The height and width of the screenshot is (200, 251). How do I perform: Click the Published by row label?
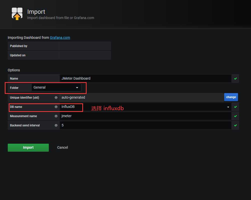[x=19, y=46]
